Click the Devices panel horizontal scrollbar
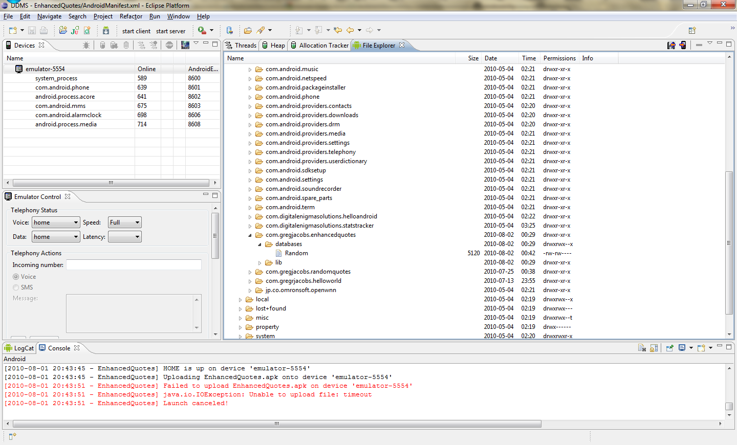737x445 pixels. point(111,183)
